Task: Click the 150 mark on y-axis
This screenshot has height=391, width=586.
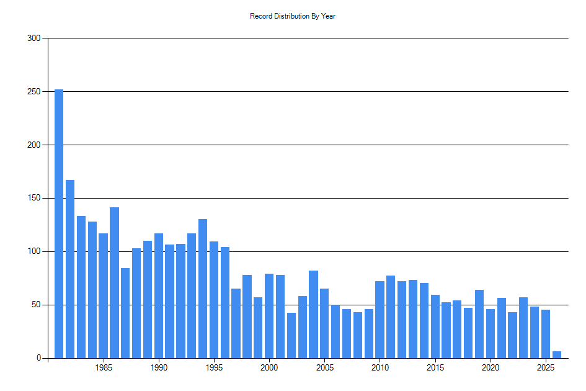Action: tap(35, 197)
